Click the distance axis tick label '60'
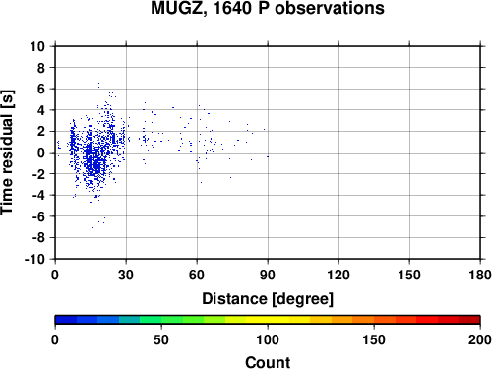This screenshot has width=492, height=369. tap(197, 275)
